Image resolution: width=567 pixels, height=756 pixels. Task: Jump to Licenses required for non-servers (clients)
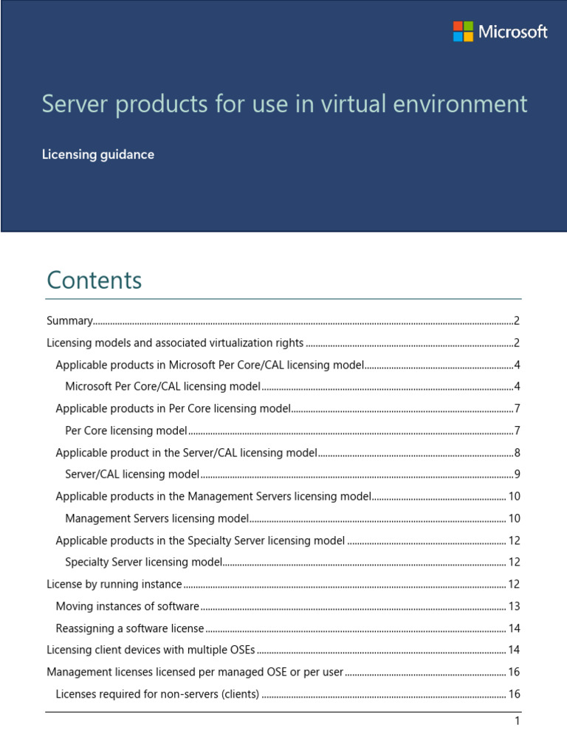tap(288, 694)
